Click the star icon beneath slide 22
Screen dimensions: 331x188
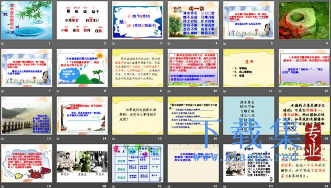[169, 186]
